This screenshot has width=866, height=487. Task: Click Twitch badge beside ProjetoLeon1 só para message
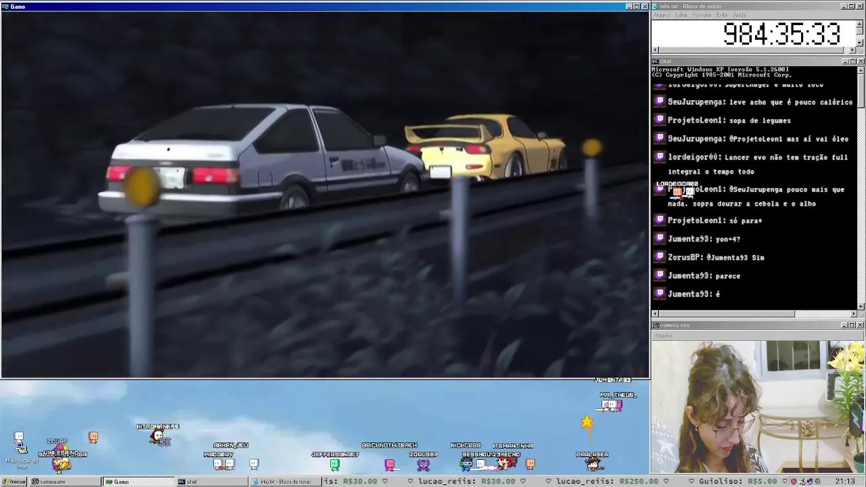click(x=660, y=221)
